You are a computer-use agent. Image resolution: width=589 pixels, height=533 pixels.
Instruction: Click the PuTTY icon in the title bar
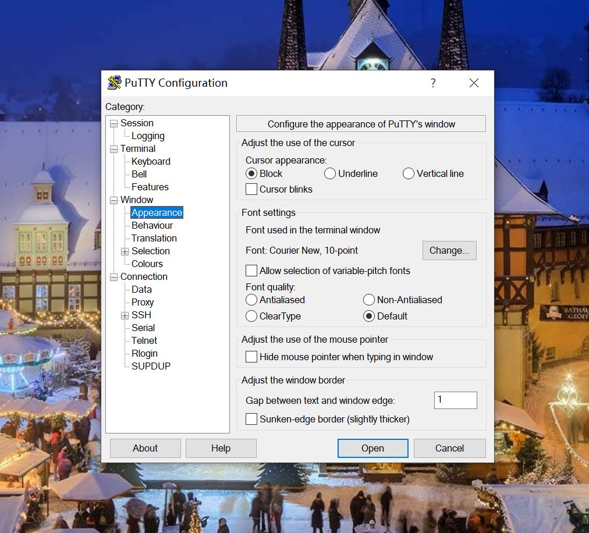[x=114, y=83]
